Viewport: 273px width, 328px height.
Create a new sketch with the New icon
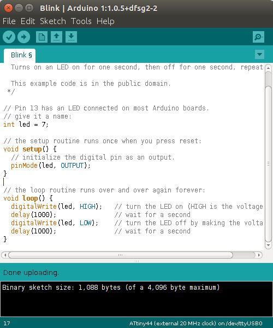pyautogui.click(x=42, y=37)
